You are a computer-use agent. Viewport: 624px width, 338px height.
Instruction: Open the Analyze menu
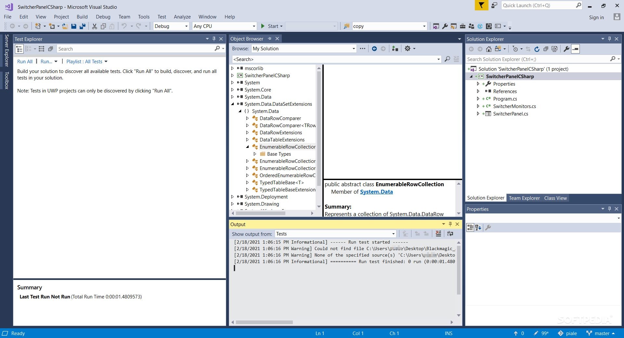click(182, 17)
